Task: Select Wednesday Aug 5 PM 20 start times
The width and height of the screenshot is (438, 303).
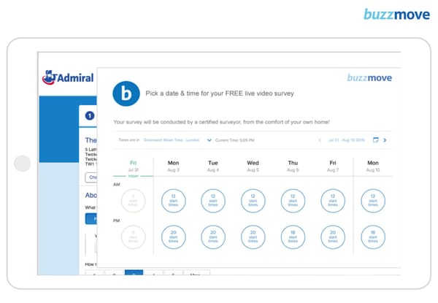Action: pos(253,237)
